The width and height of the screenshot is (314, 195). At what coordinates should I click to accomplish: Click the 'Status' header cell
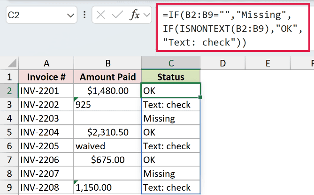point(171,77)
